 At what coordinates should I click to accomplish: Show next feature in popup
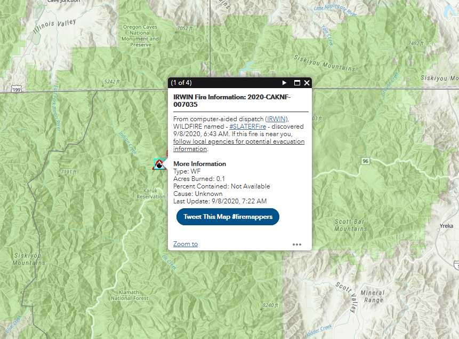(x=284, y=83)
